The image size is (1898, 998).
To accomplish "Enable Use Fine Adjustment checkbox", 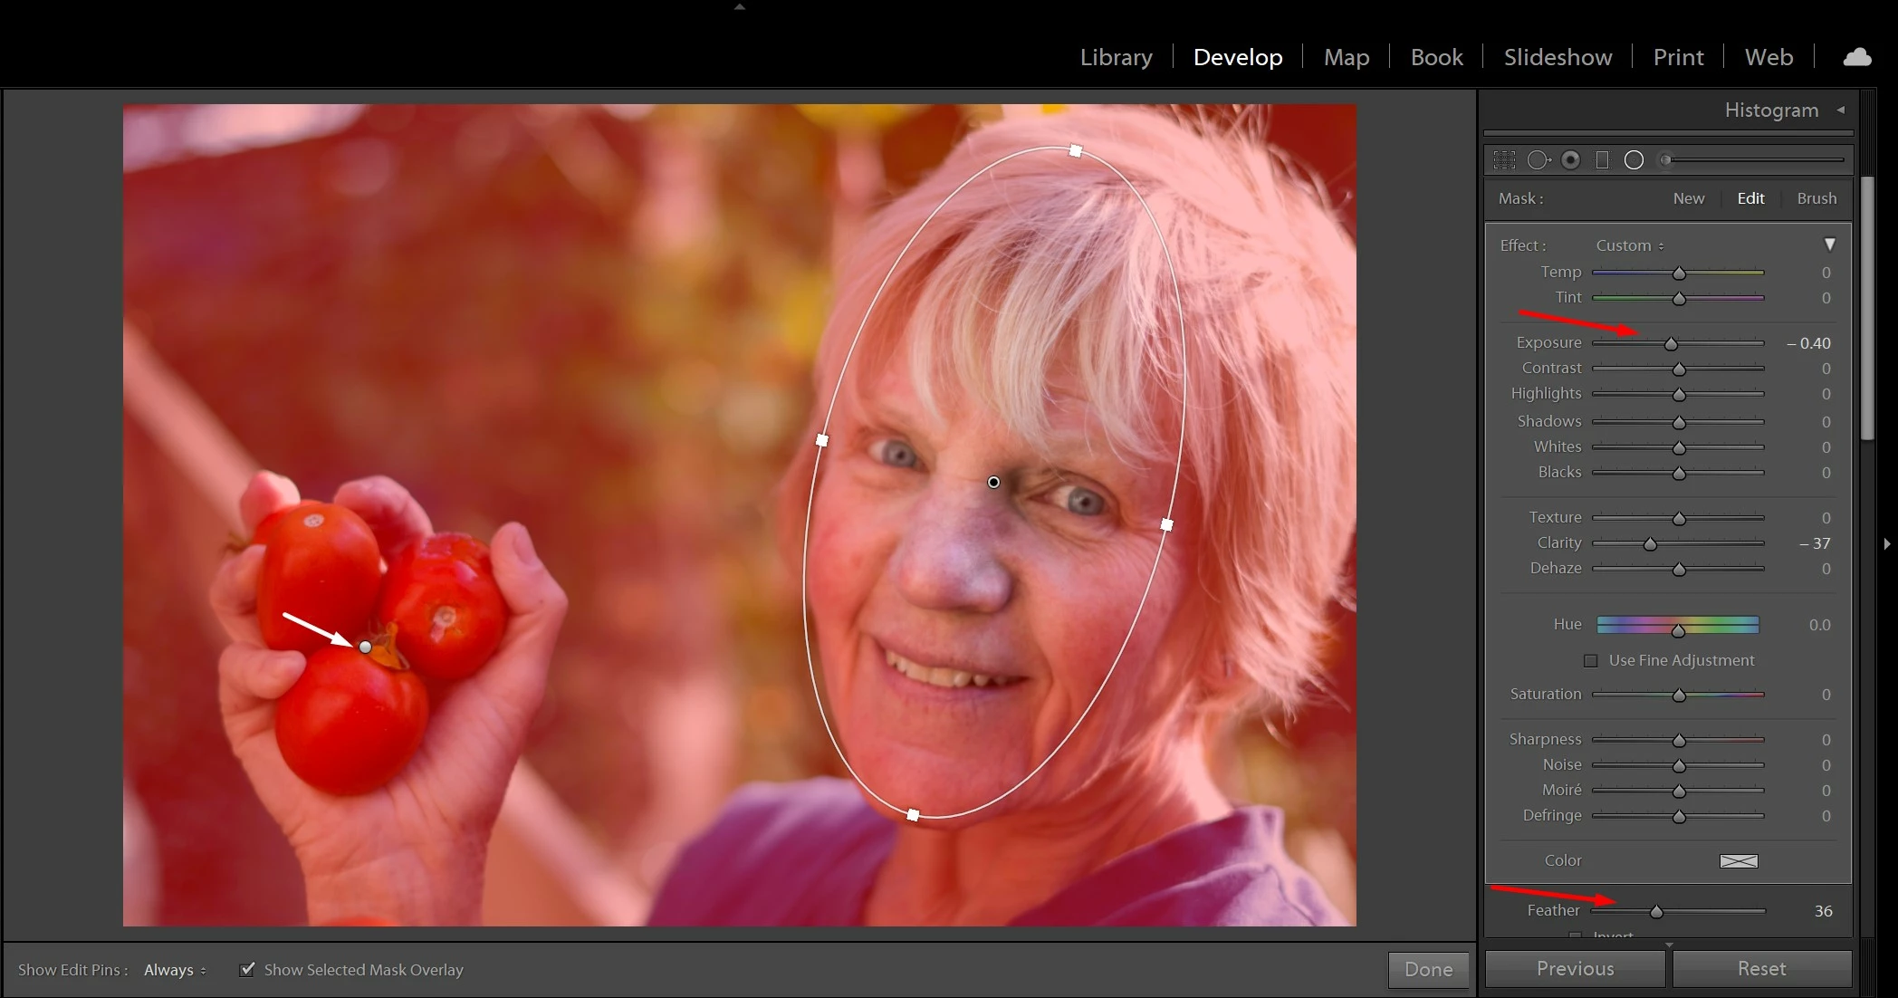I will [x=1590, y=661].
